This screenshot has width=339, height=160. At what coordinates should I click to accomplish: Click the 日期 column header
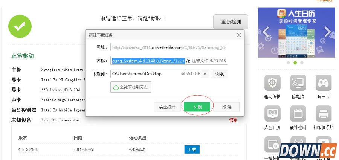pyautogui.click(x=78, y=138)
